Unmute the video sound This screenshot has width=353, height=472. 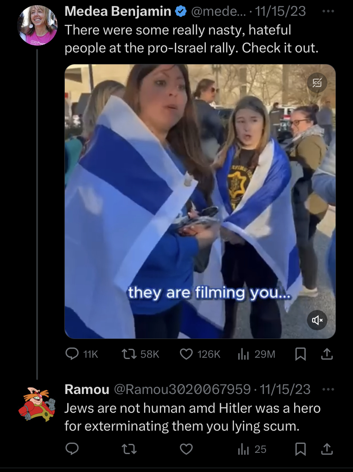[x=317, y=320]
